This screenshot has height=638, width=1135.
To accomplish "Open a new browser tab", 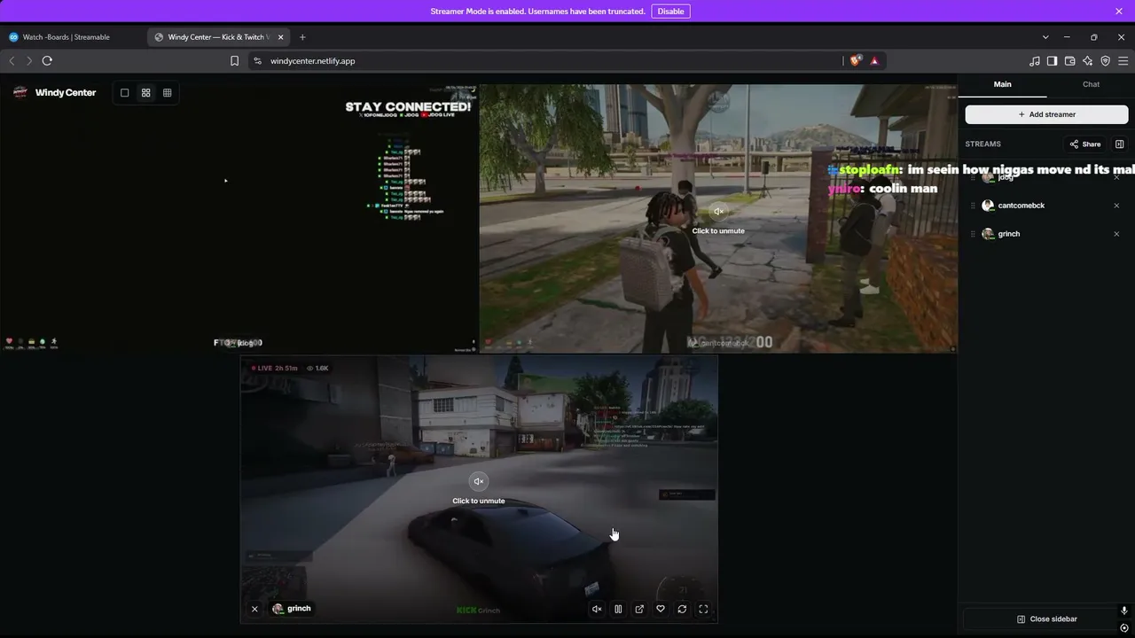I will click(x=302, y=37).
